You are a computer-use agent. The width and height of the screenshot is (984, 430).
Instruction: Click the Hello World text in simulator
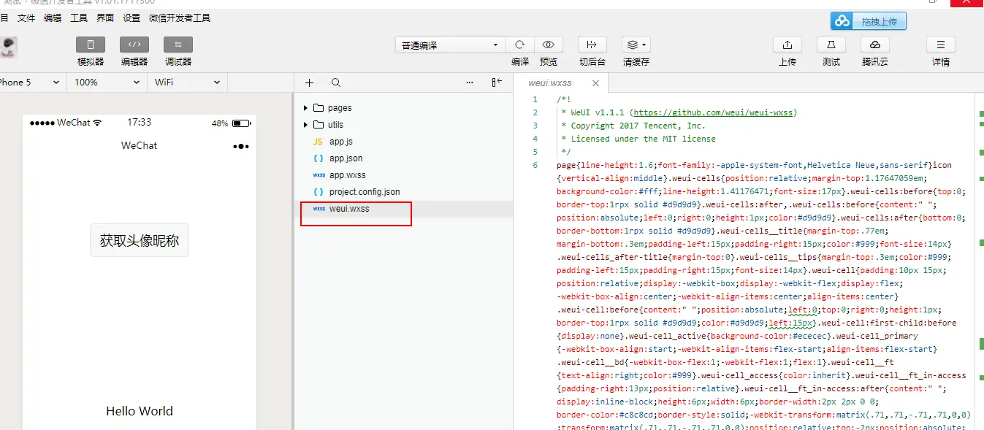[x=140, y=411]
